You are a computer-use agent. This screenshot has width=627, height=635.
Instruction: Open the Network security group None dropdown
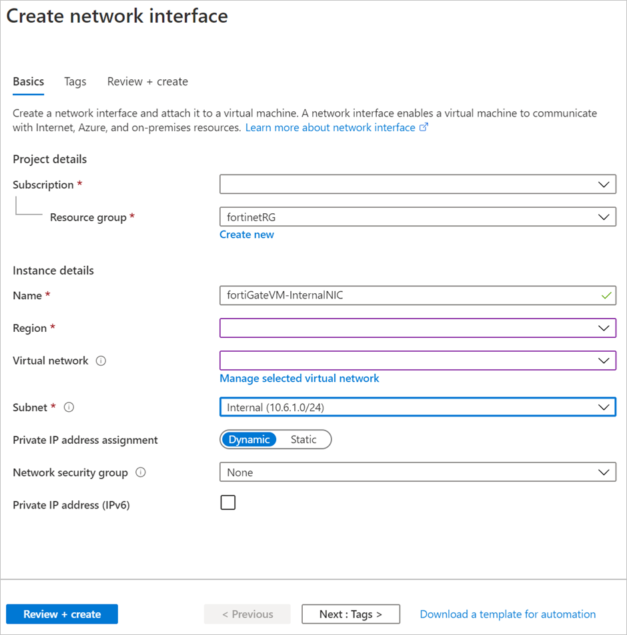tap(418, 472)
